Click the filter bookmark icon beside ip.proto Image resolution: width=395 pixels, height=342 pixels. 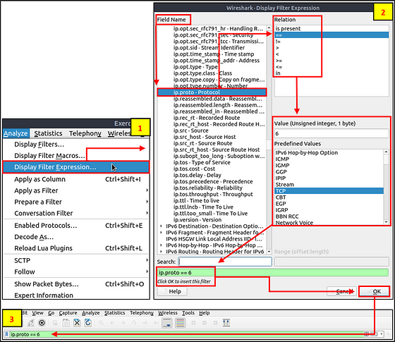click(x=7, y=334)
